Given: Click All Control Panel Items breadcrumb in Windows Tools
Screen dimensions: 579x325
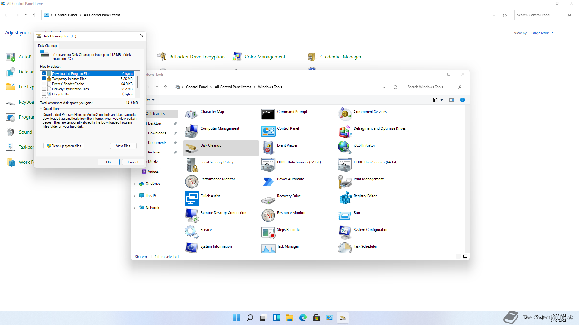Looking at the screenshot, I should (x=233, y=87).
